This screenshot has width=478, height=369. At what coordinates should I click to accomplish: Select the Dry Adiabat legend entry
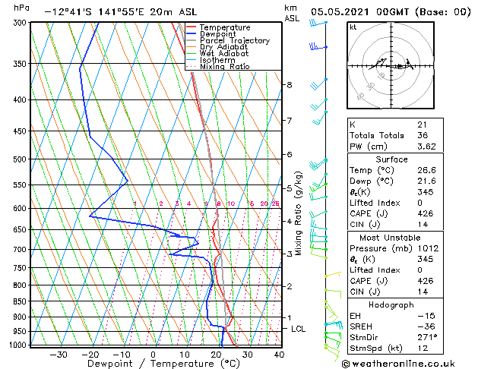(223, 47)
